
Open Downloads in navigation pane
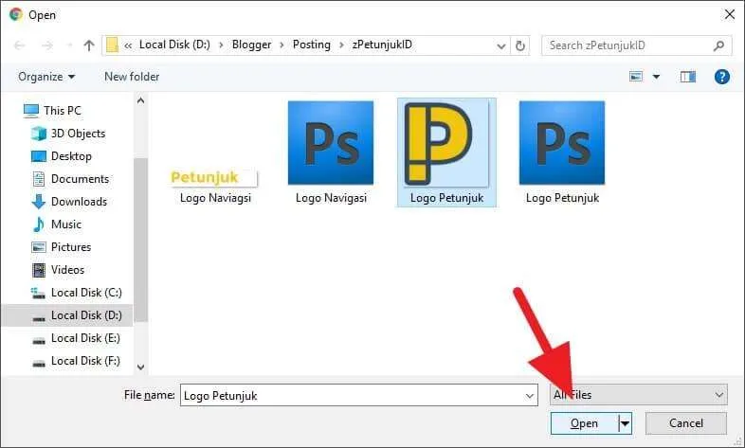pos(69,202)
